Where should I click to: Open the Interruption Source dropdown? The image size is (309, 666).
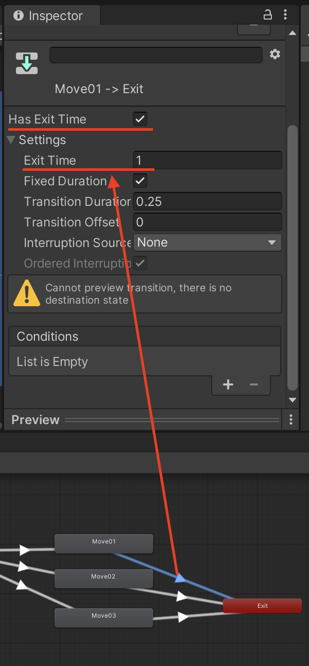(x=207, y=242)
